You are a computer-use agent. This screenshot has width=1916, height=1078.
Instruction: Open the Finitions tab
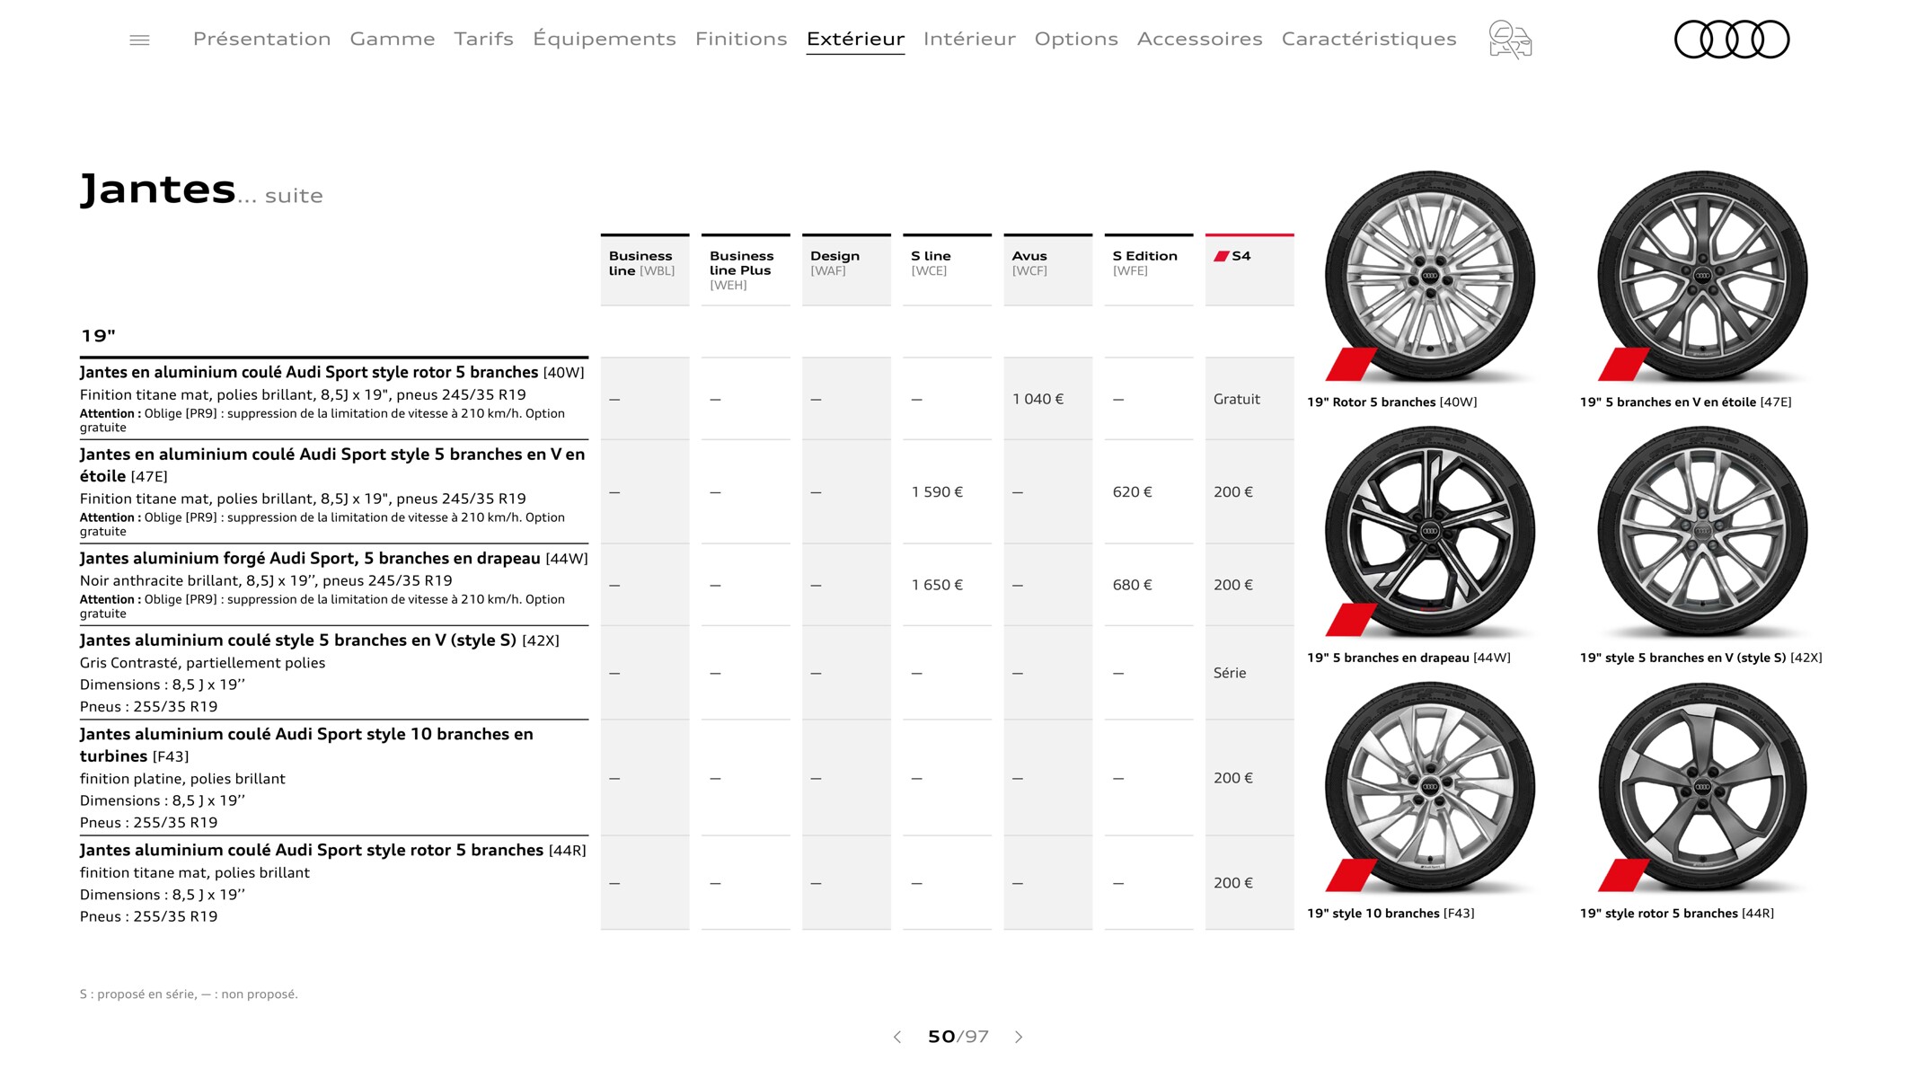741,39
